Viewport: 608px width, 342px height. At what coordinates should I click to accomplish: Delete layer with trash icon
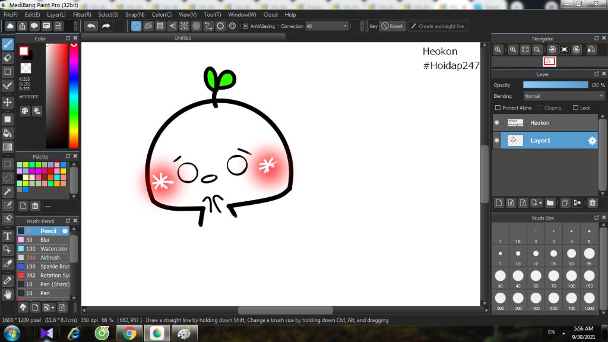592,203
